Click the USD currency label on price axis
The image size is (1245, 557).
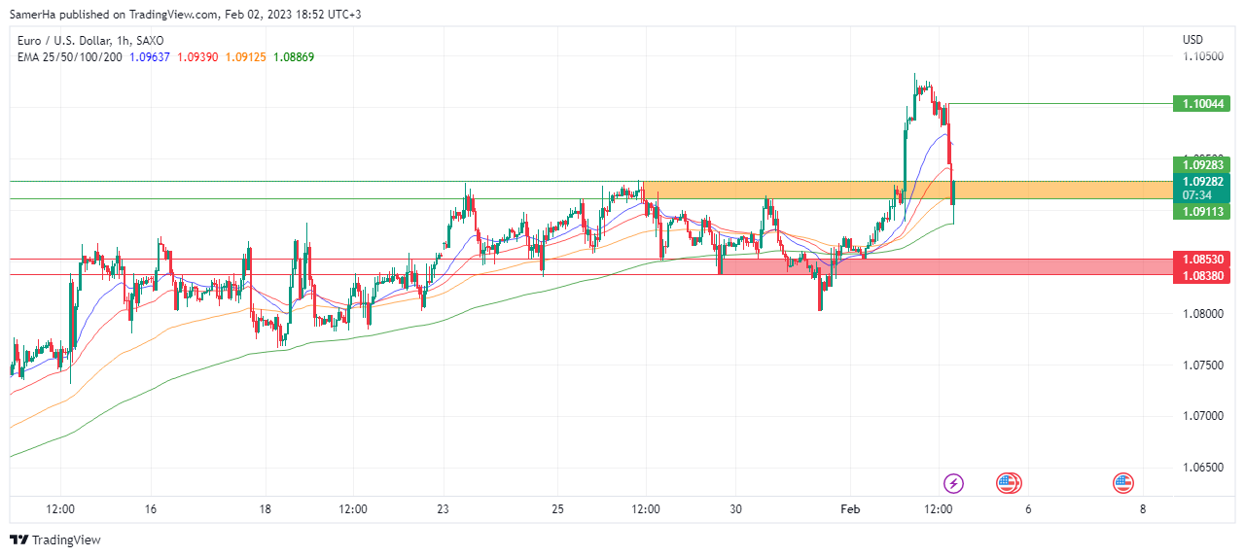[x=1192, y=40]
